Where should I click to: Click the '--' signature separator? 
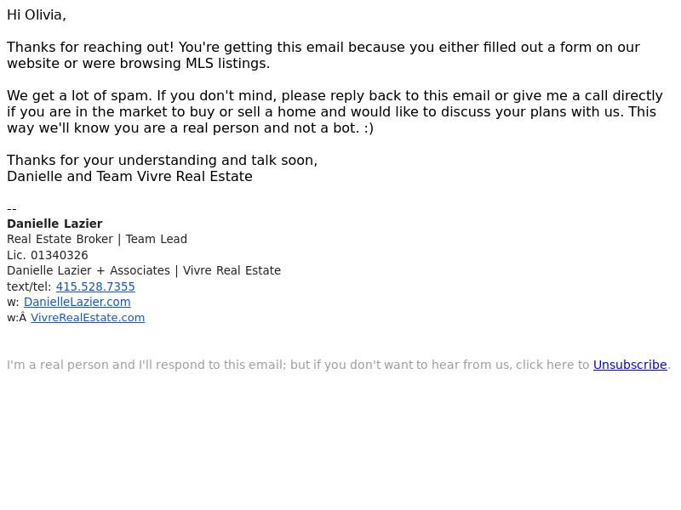[12, 209]
